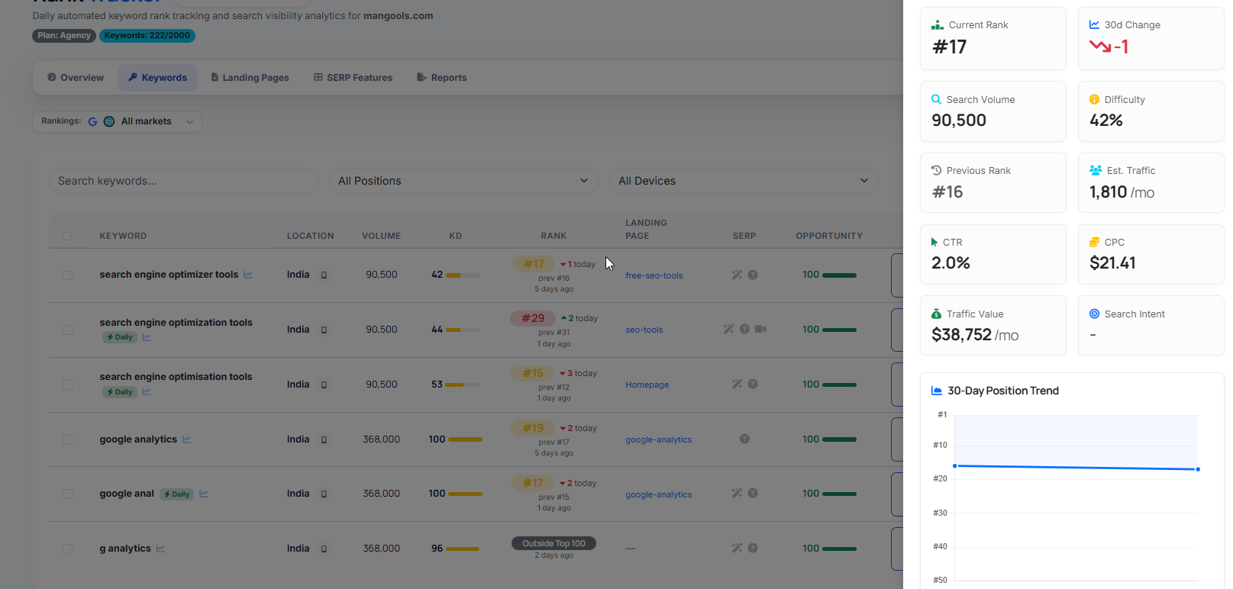The height and width of the screenshot is (589, 1233).
Task: Click the 30-Day Position Trend line end point
Action: (x=1198, y=469)
